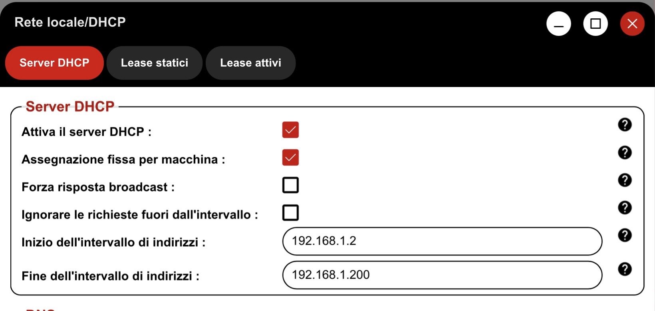
Task: Click the start address field 192.168.1.2
Action: click(x=442, y=241)
